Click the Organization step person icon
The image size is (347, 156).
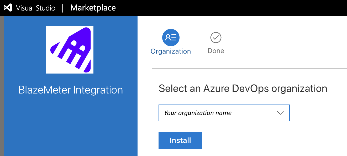pyautogui.click(x=171, y=38)
